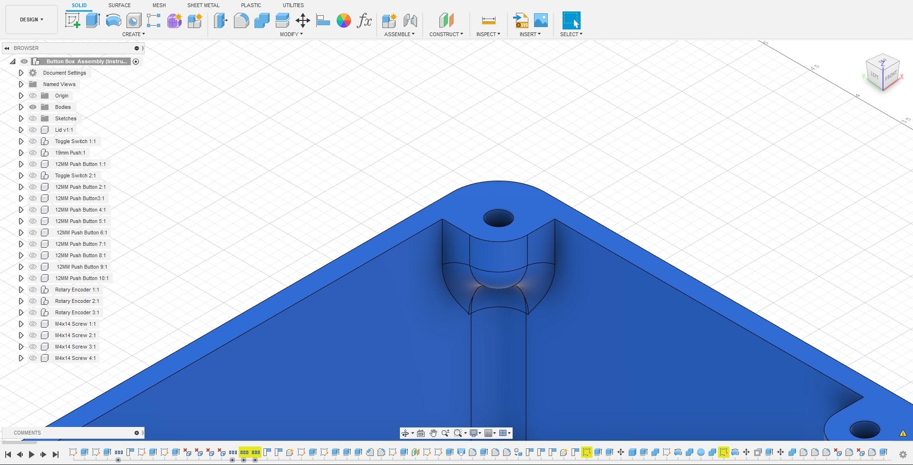Create a New Component from the Assemble panel
This screenshot has width=913, height=465.
[389, 20]
